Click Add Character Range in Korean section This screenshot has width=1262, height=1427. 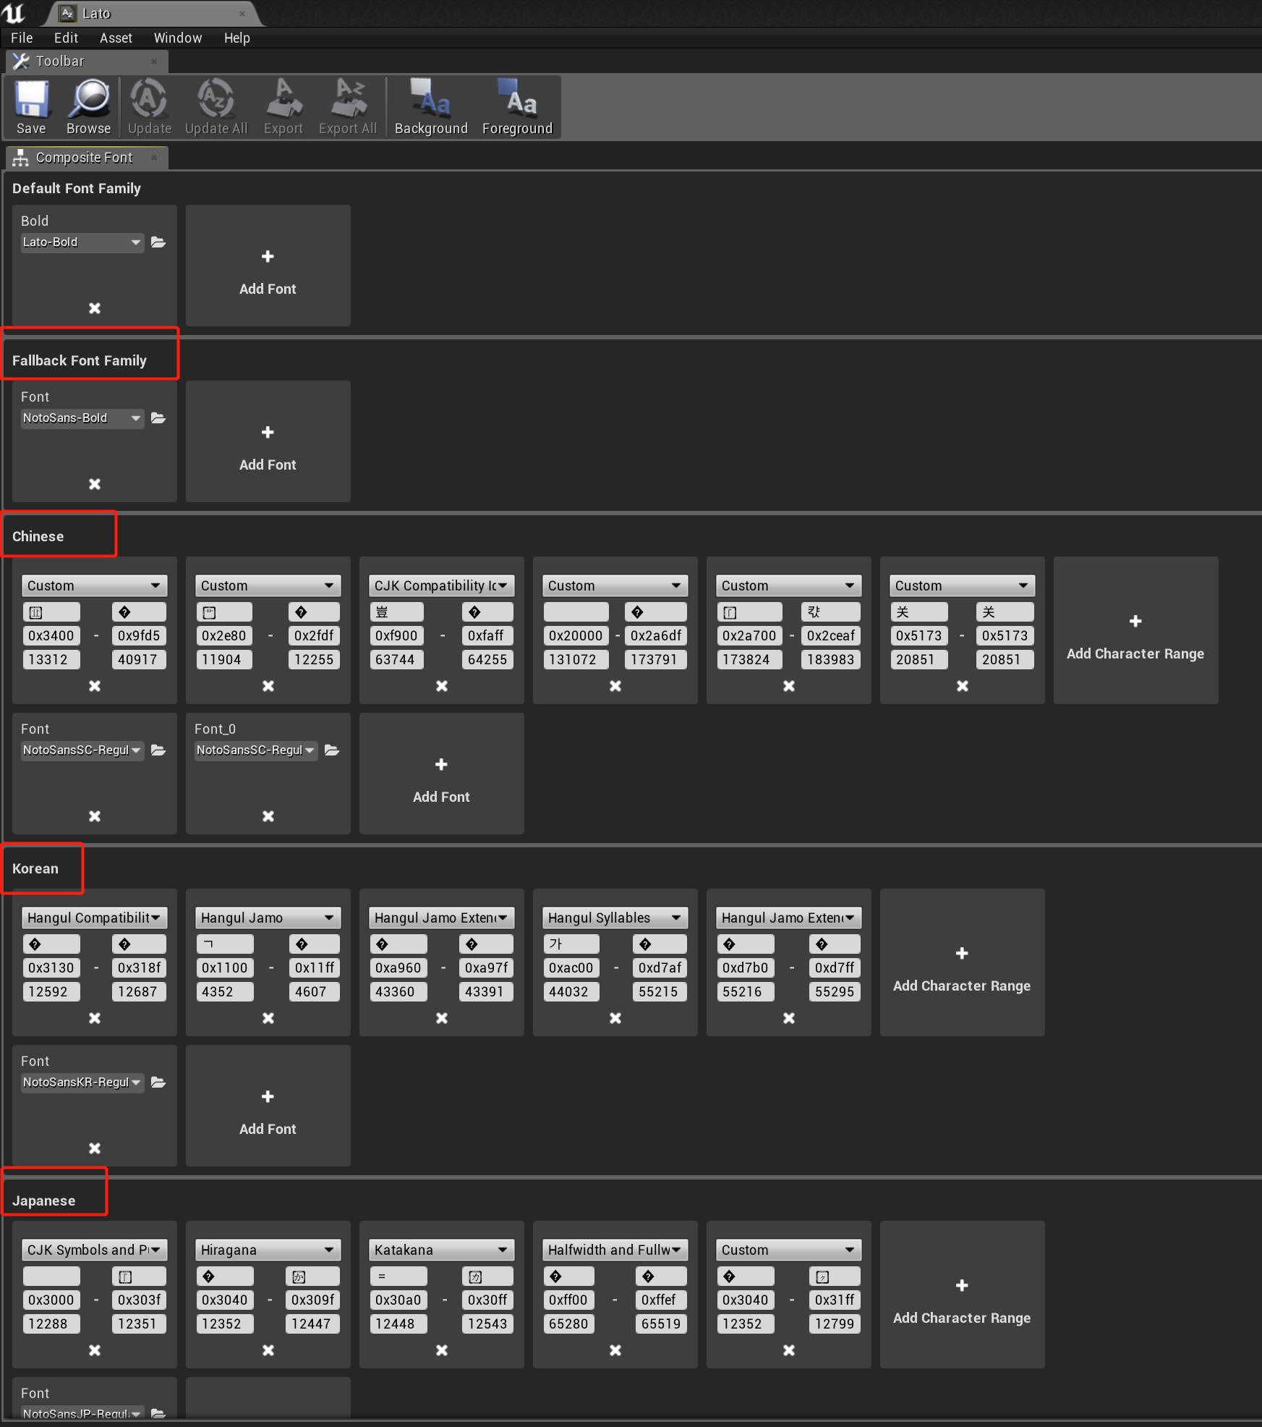pyautogui.click(x=962, y=962)
